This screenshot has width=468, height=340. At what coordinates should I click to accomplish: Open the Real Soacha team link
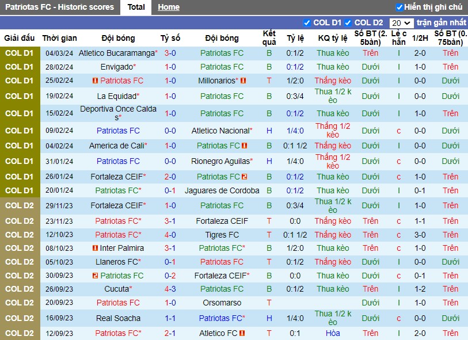pyautogui.click(x=118, y=318)
